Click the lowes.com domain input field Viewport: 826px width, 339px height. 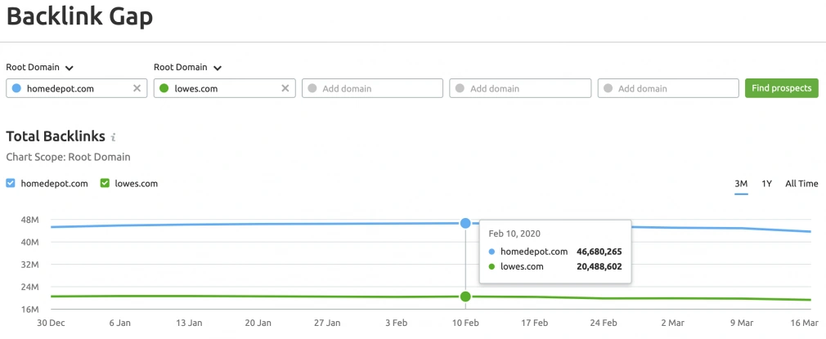[224, 88]
